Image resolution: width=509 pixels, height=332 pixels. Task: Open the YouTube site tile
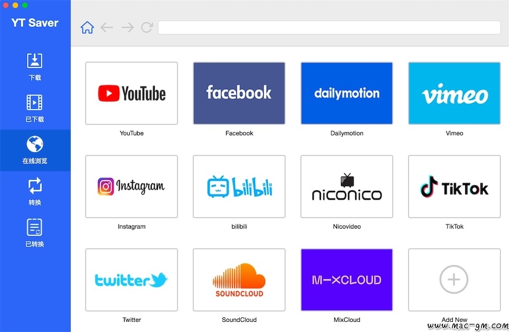[131, 93]
